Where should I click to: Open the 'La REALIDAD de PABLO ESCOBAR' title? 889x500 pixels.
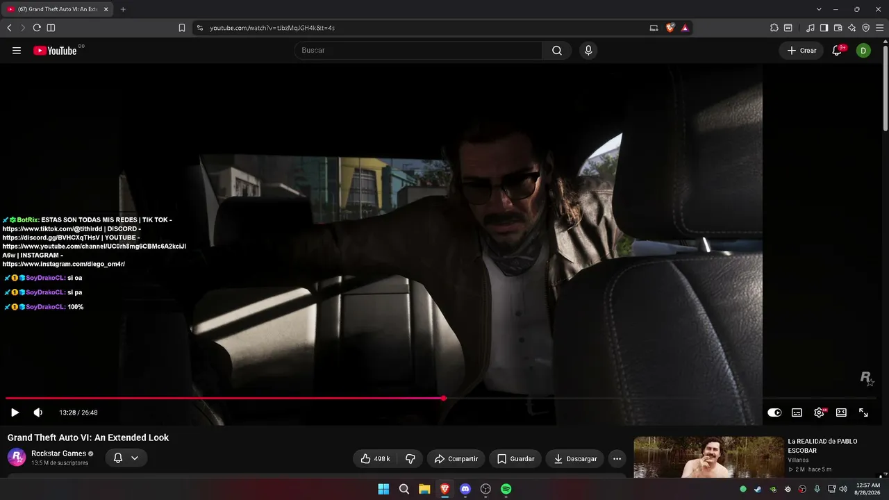[x=822, y=446]
